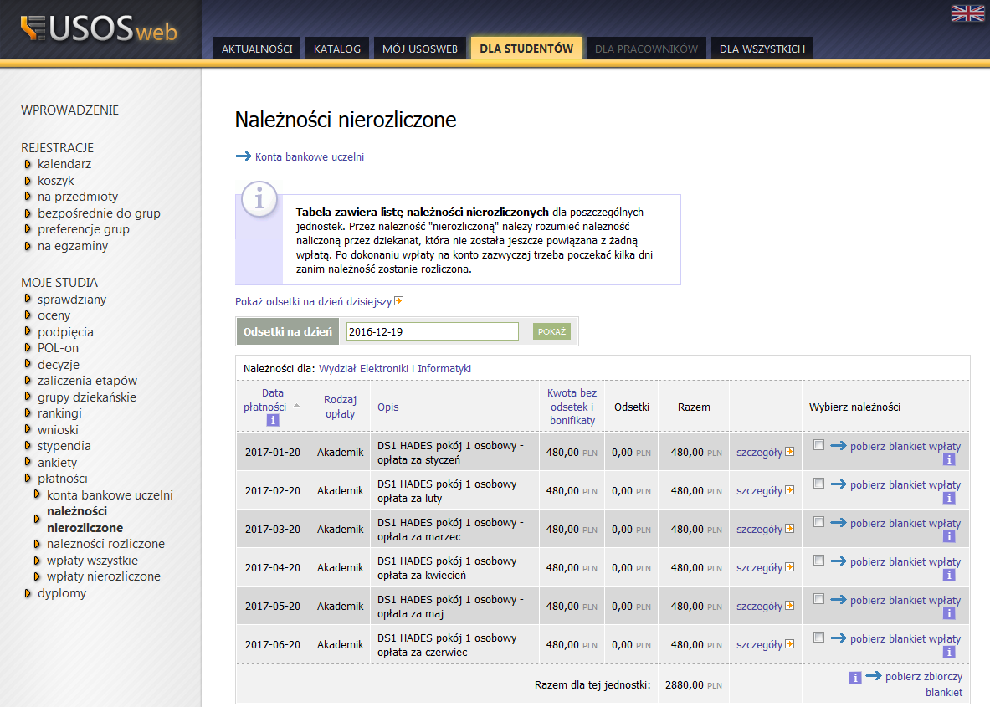This screenshot has height=707, width=990.
Task: Open Wydział Elektroniki i Informatyki link
Action: (x=395, y=369)
